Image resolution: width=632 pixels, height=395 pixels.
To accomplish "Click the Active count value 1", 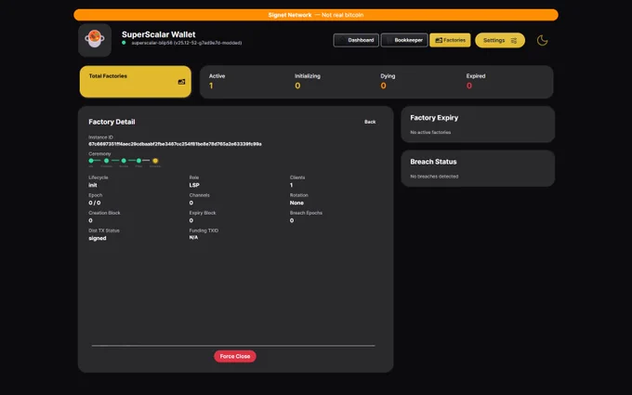I will tap(211, 86).
